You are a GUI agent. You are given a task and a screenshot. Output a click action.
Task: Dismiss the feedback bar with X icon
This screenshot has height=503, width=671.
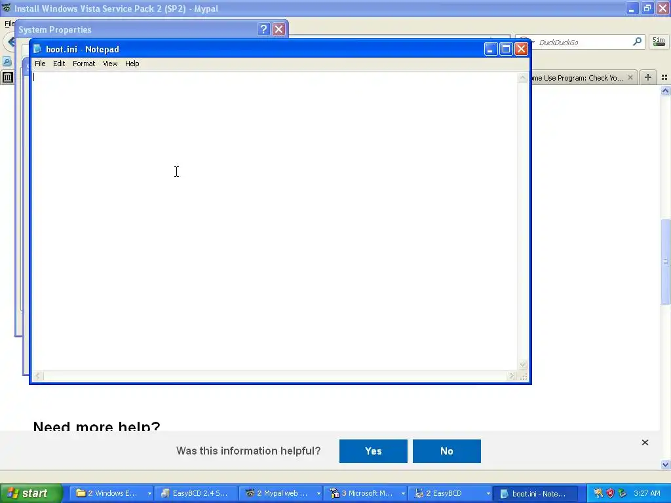tap(645, 442)
